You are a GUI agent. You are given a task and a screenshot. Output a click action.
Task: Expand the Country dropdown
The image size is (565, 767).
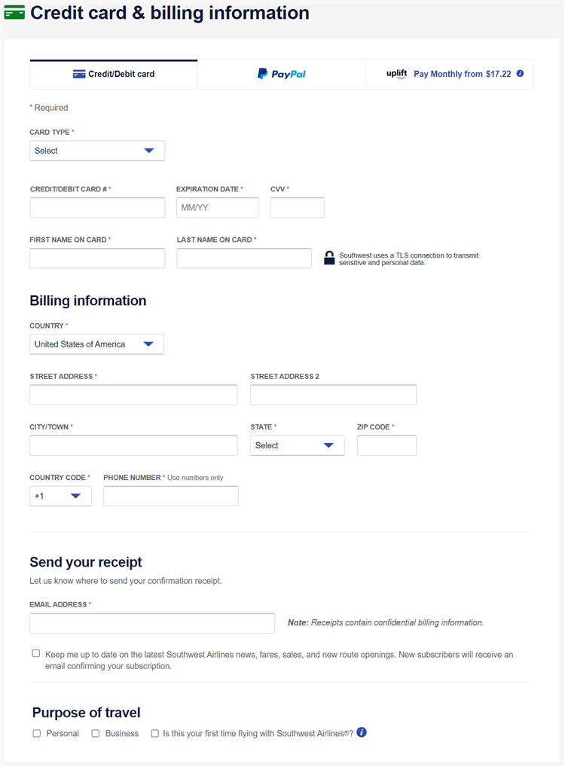tap(96, 344)
